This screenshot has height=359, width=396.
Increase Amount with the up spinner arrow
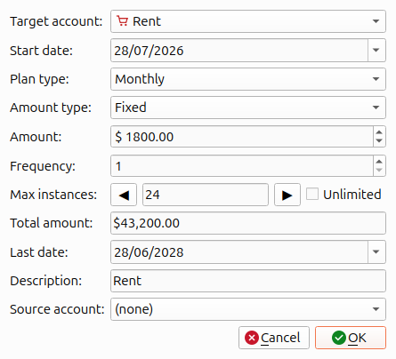(379, 132)
